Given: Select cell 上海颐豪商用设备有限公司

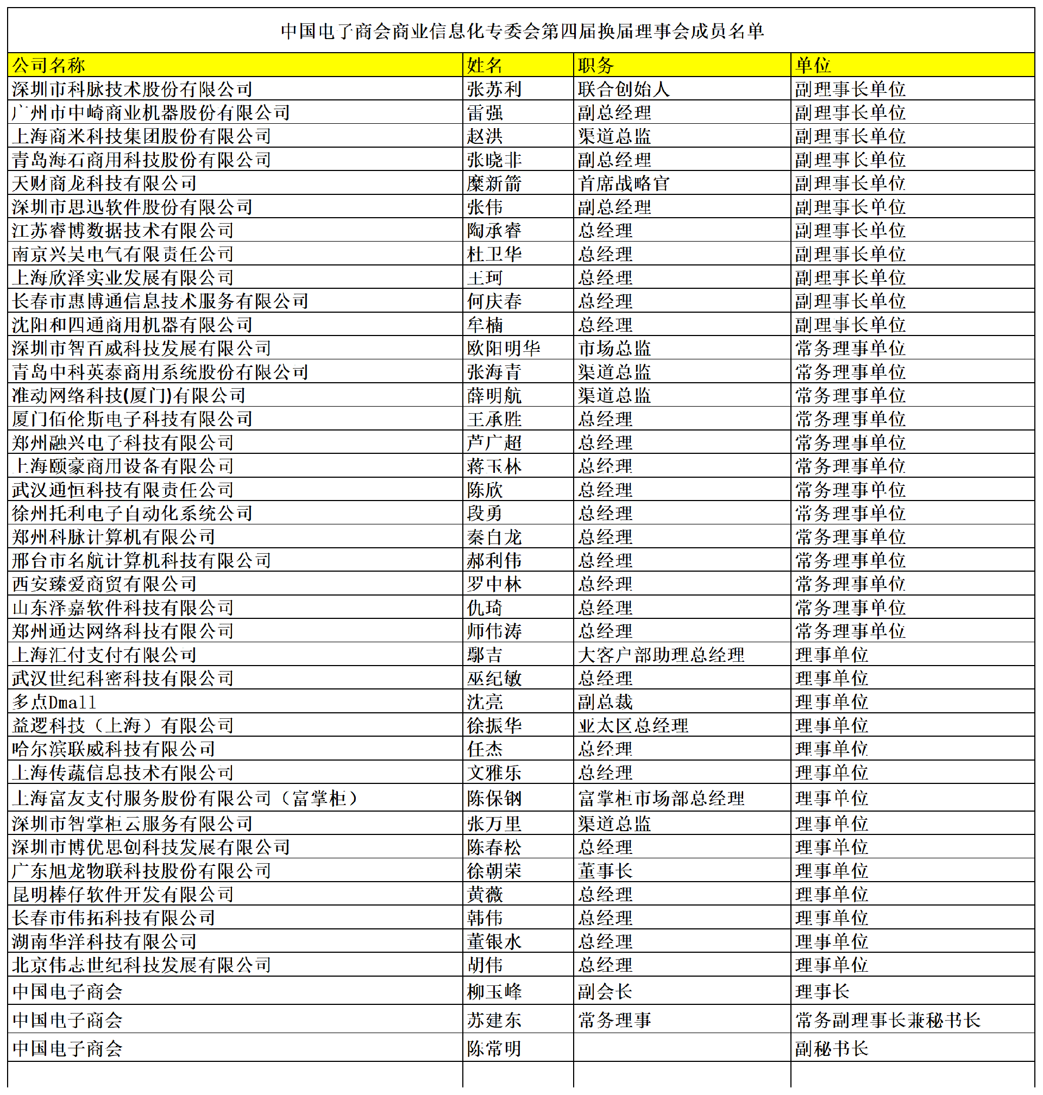Looking at the screenshot, I should (235, 466).
